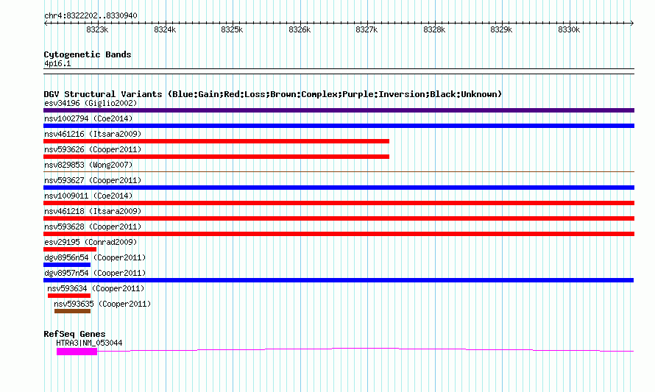Click the chr4:8322202..8330940 coordinates text
This screenshot has height=392, width=655.
coord(91,16)
